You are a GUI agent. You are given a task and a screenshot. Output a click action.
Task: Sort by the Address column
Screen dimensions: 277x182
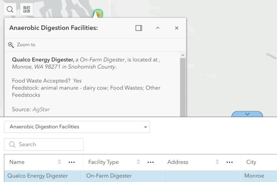tap(217, 162)
